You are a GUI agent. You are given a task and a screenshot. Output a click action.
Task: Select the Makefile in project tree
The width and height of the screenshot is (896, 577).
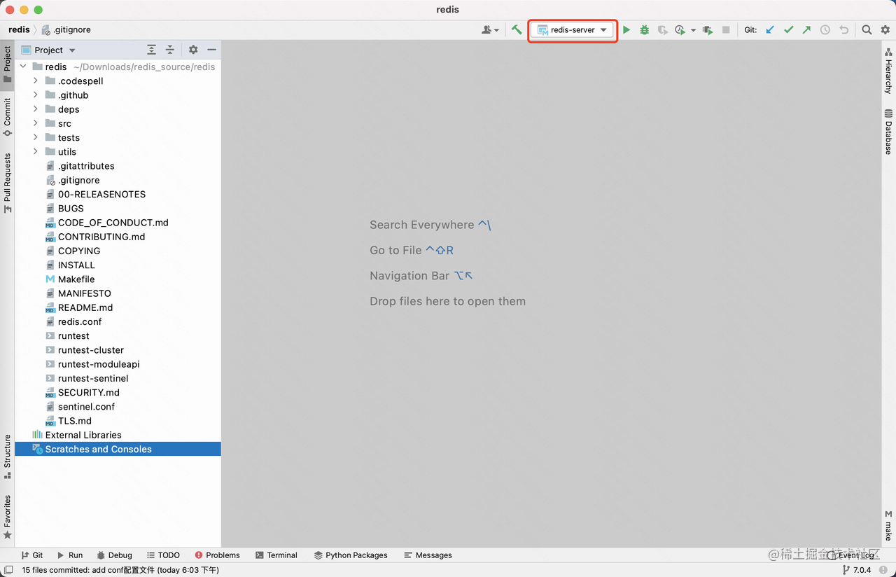point(76,279)
